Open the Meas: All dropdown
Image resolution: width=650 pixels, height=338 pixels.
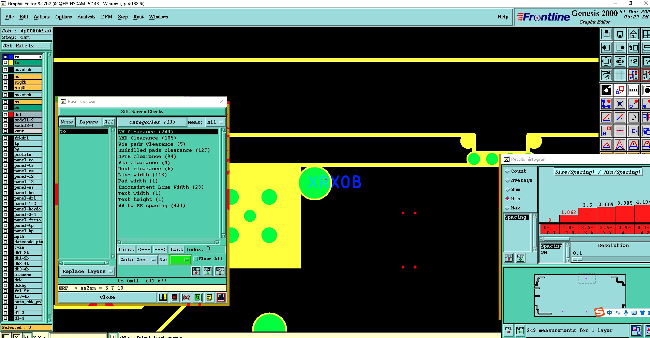tap(216, 122)
